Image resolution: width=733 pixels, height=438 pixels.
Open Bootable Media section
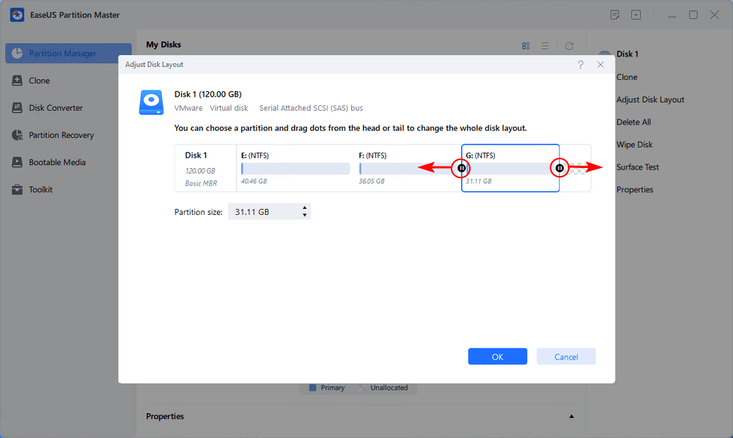click(x=57, y=162)
